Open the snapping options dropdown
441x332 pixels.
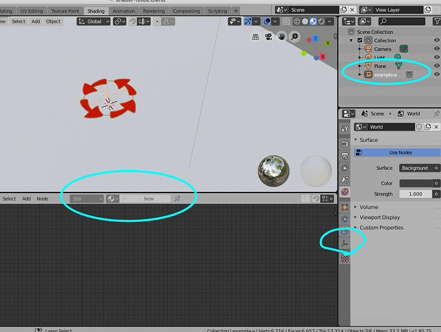pyautogui.click(x=143, y=21)
